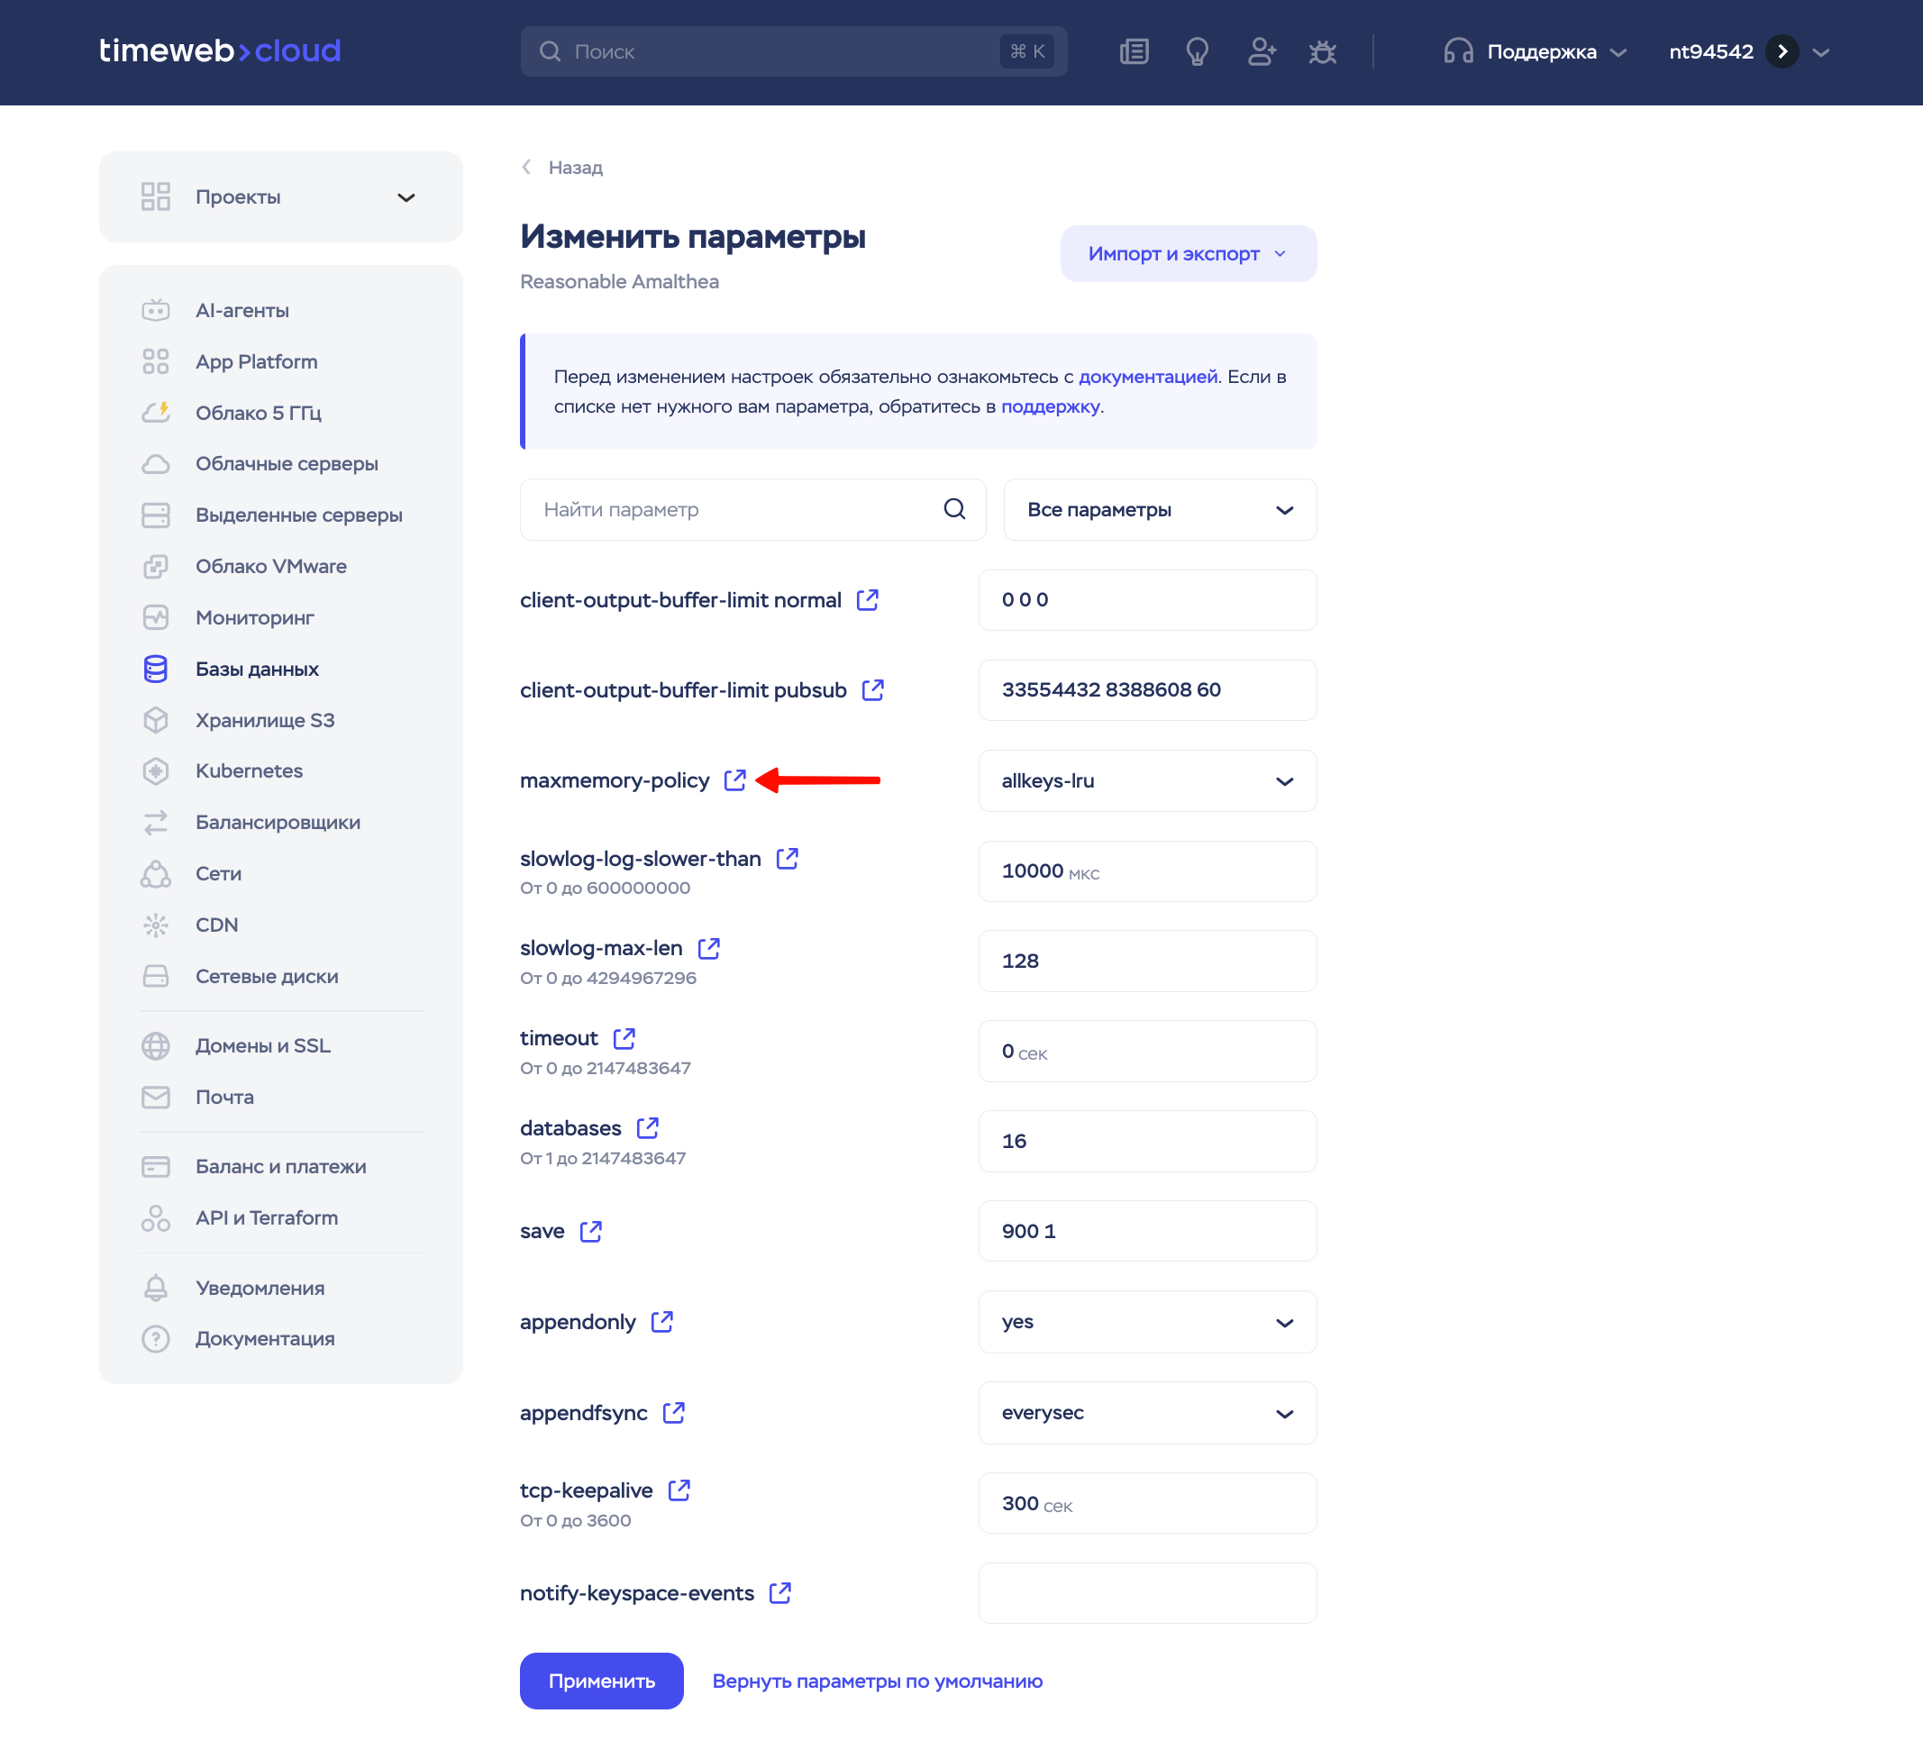The width and height of the screenshot is (1923, 1759).
Task: Open Домены и SSL in the sidebar
Action: click(x=263, y=1045)
